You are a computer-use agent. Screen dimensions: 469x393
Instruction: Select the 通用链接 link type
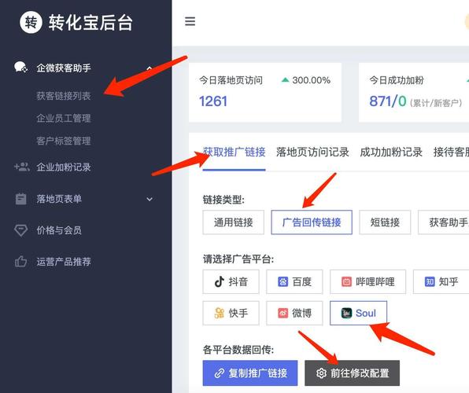pyautogui.click(x=233, y=222)
